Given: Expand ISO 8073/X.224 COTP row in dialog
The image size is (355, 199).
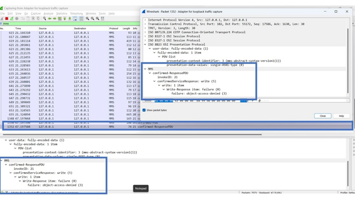Looking at the screenshot, I should pos(145,32).
